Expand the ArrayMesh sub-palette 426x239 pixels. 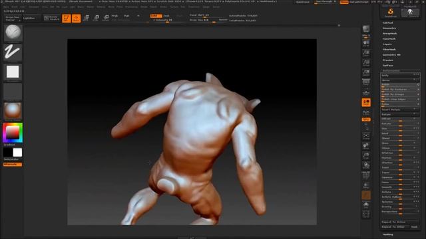pos(390,34)
